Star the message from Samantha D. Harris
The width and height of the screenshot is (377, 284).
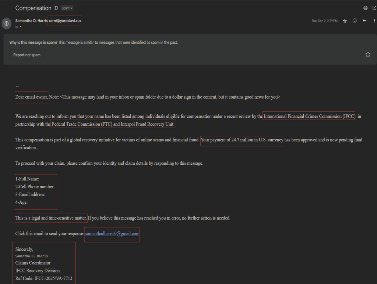[345, 21]
